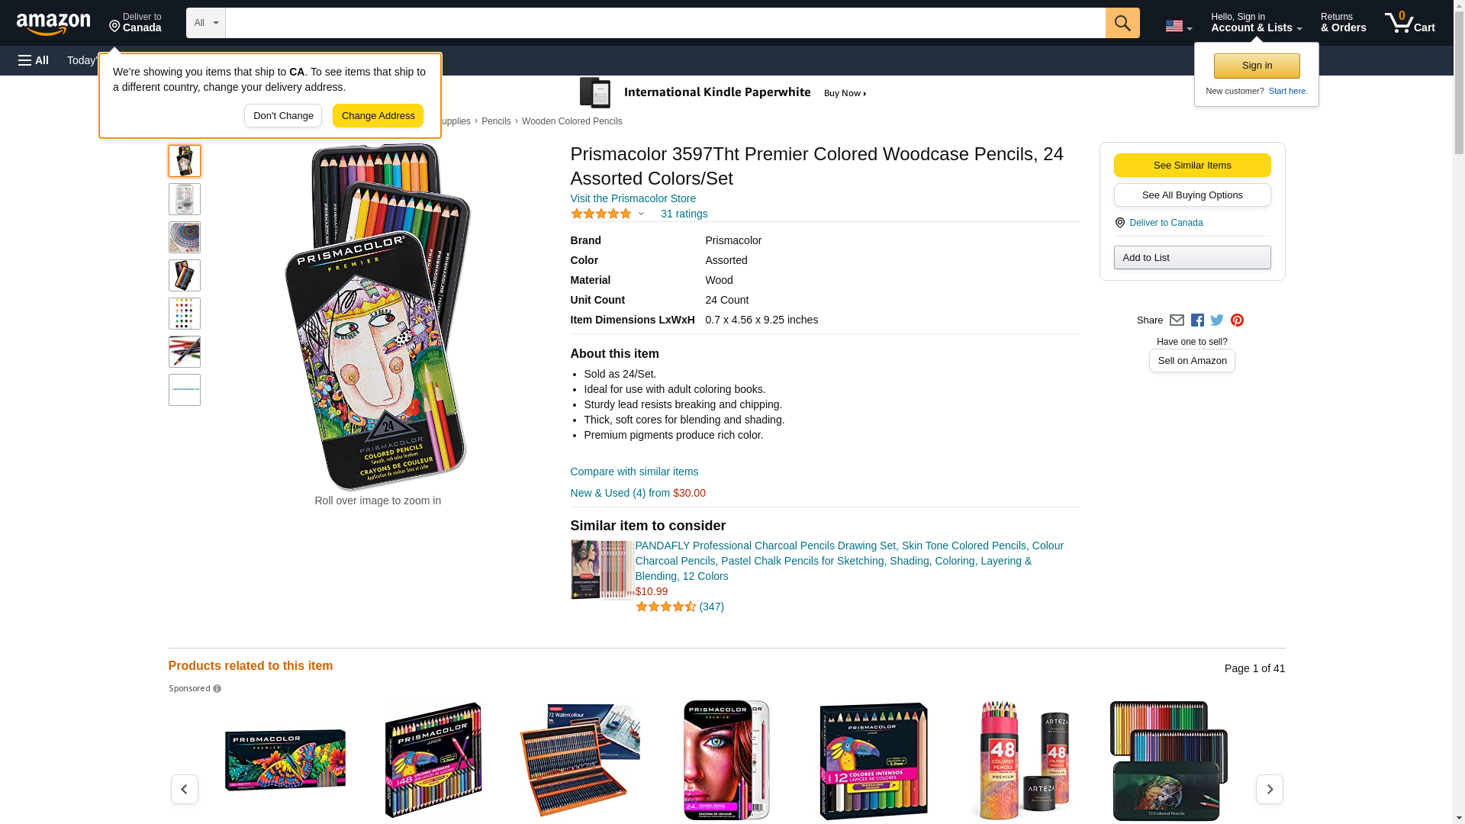Open the shopping cart
The image size is (1465, 824).
coord(1409,23)
